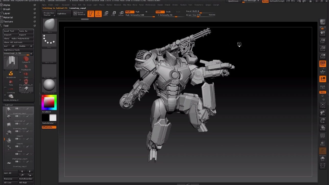The height and width of the screenshot is (185, 329).
Task: Toggle Transp transparency mode
Action: (x=323, y=143)
